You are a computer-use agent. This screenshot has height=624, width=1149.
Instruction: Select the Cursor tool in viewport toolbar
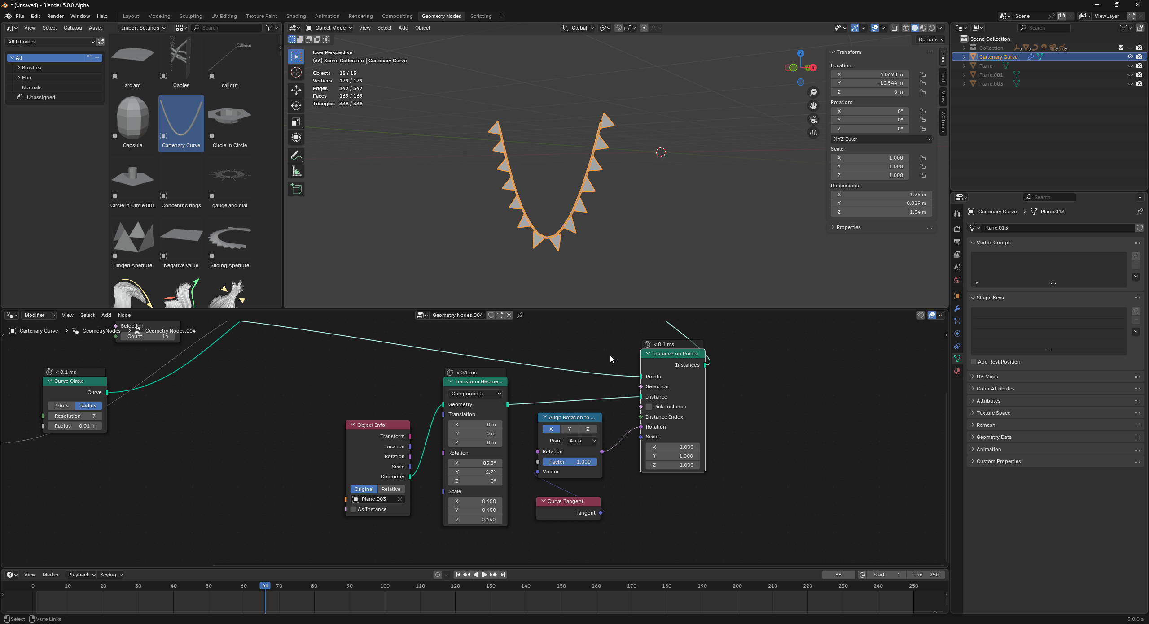[x=296, y=72]
